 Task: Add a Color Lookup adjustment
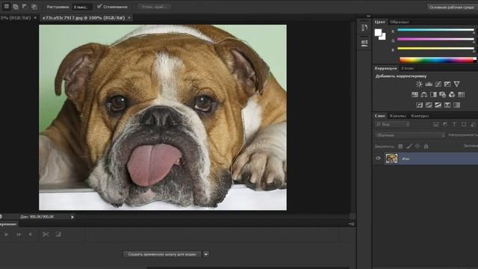[x=462, y=95]
